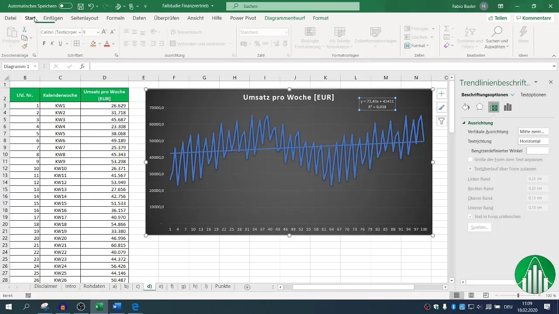Click the Size & Properties pane icon
The width and height of the screenshot is (559, 314).
tap(493, 107)
